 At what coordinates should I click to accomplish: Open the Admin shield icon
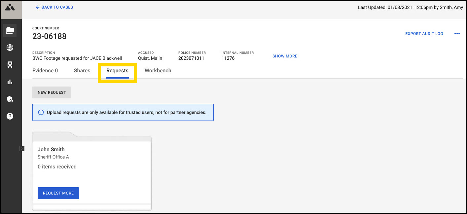coord(10,99)
